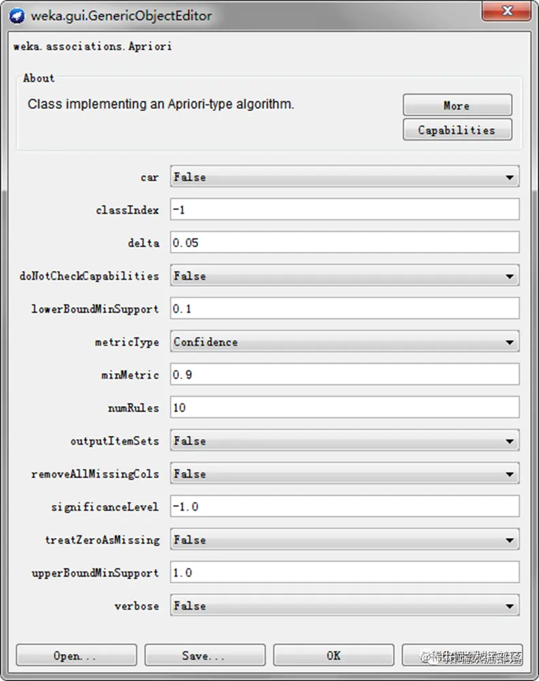Click the weka.associations.Apriori class name text
Image resolution: width=539 pixels, height=681 pixels.
(93, 46)
